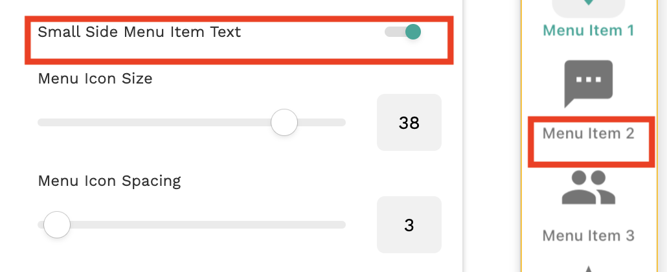Click the partially visible icon below Menu Item 3
667x272 pixels.
pyautogui.click(x=588, y=268)
